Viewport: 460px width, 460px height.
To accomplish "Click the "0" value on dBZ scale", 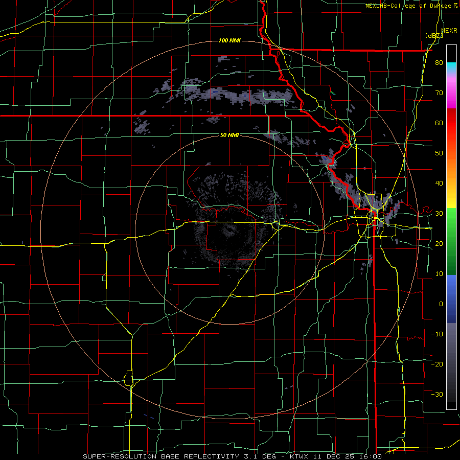I will pos(441,304).
